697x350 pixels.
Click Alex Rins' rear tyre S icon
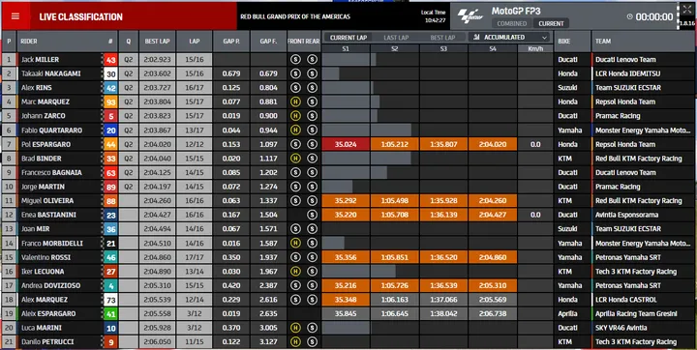pos(312,87)
